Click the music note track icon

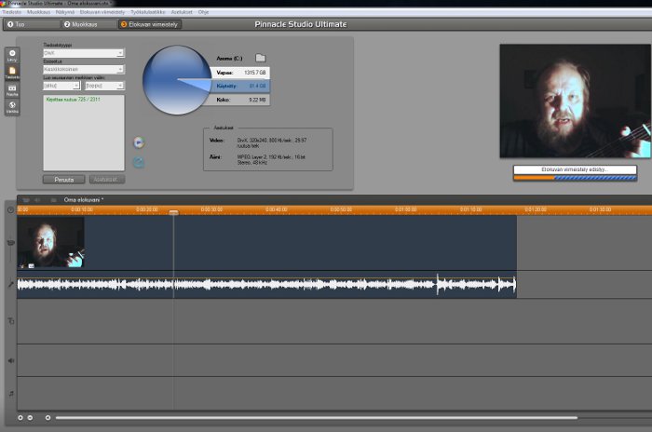pos(11,393)
